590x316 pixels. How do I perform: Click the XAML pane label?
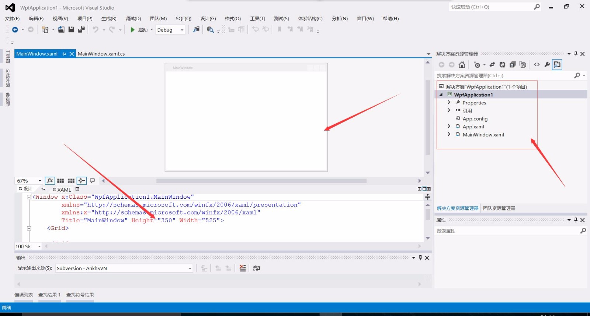[x=64, y=190]
